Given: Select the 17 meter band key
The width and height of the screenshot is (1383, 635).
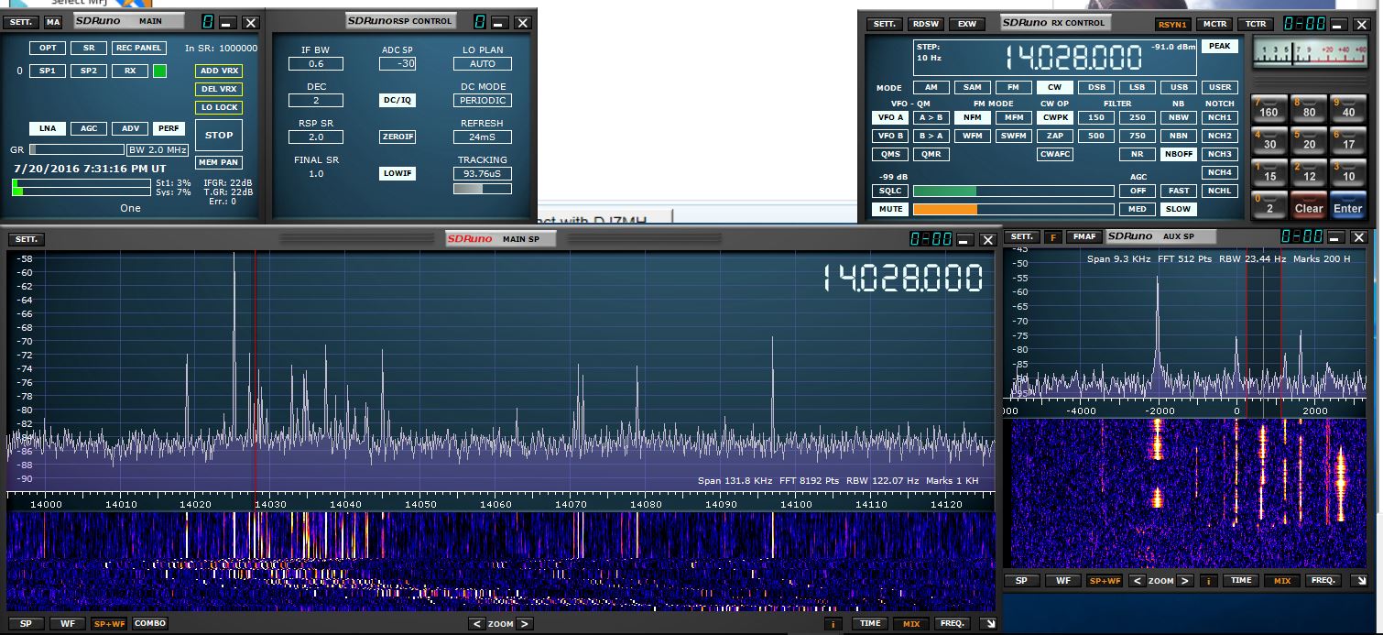Looking at the screenshot, I should (1348, 139).
